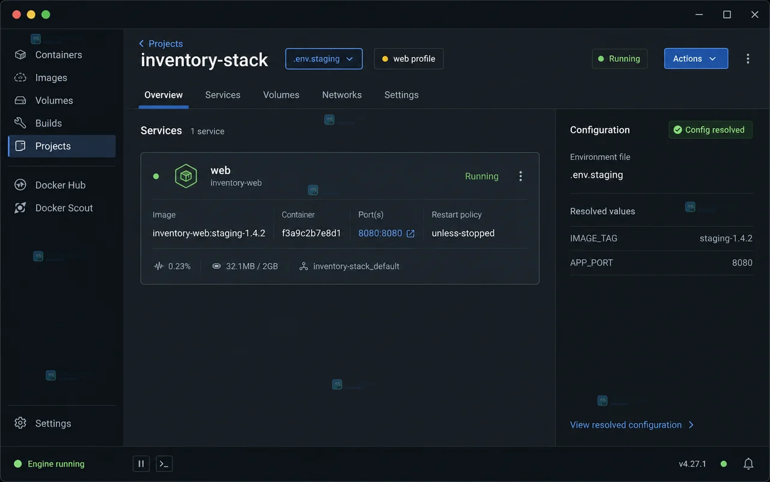Go back to Projects
Viewport: 770px width, 482px height.
click(161, 43)
